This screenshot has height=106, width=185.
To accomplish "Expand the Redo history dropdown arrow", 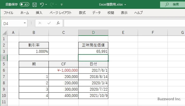I will coord(56,5).
